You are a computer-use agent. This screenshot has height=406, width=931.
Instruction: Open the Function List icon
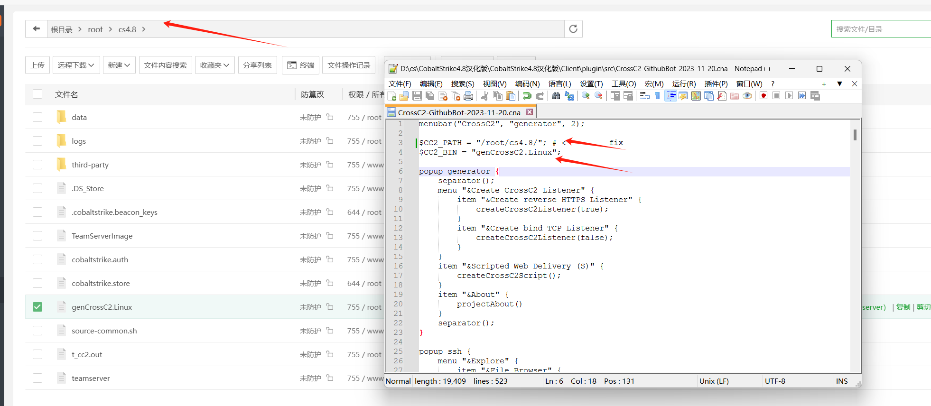[722, 96]
